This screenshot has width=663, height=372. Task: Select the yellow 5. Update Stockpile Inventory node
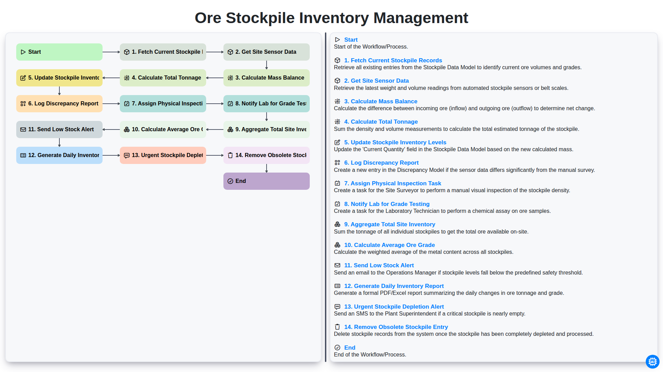(x=59, y=78)
